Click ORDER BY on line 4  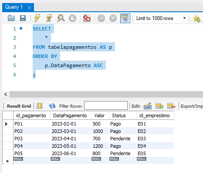coord(45,56)
